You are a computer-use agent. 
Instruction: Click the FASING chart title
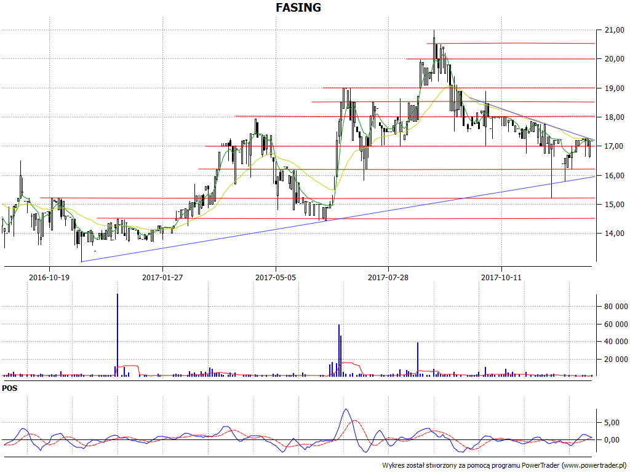(x=298, y=7)
